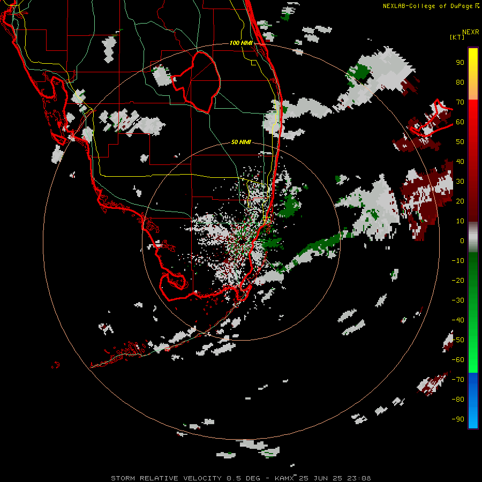
Task: Click the 25 JUN 25 date text
Action: pos(321,478)
